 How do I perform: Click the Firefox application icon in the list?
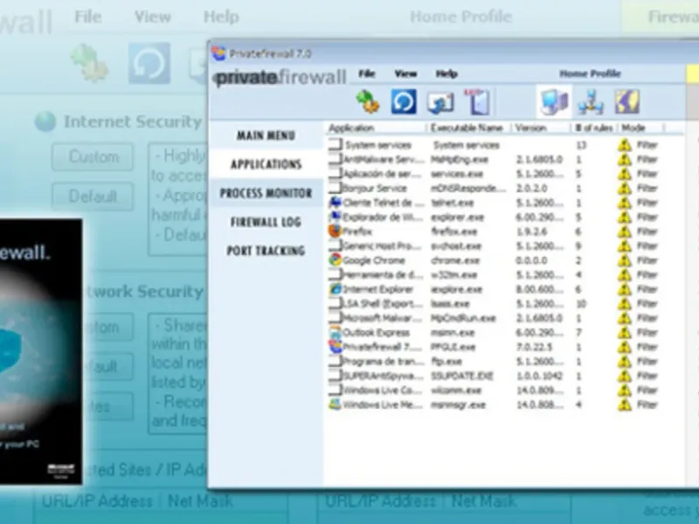[335, 231]
